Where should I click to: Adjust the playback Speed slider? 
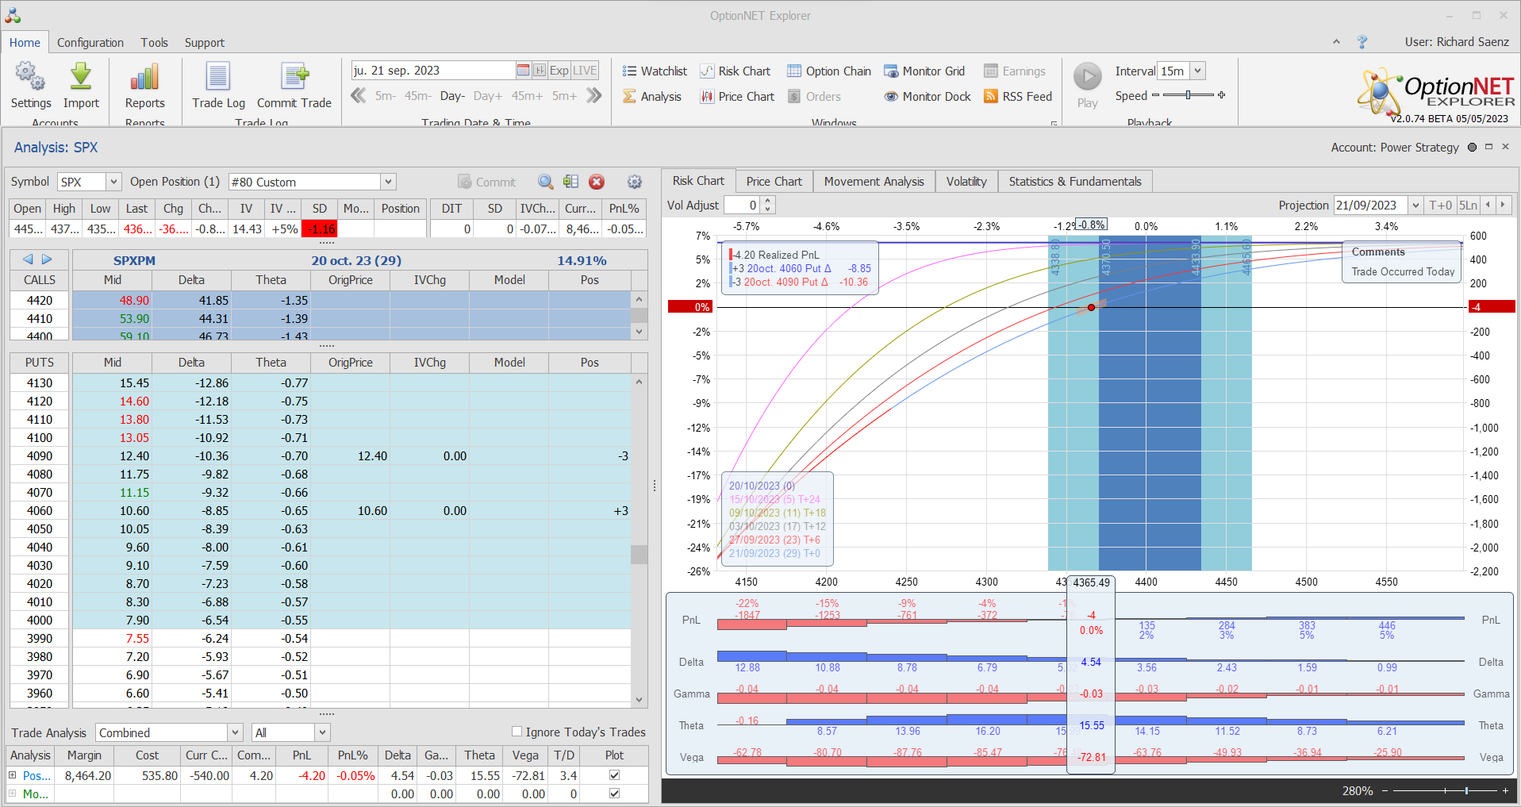click(x=1188, y=95)
